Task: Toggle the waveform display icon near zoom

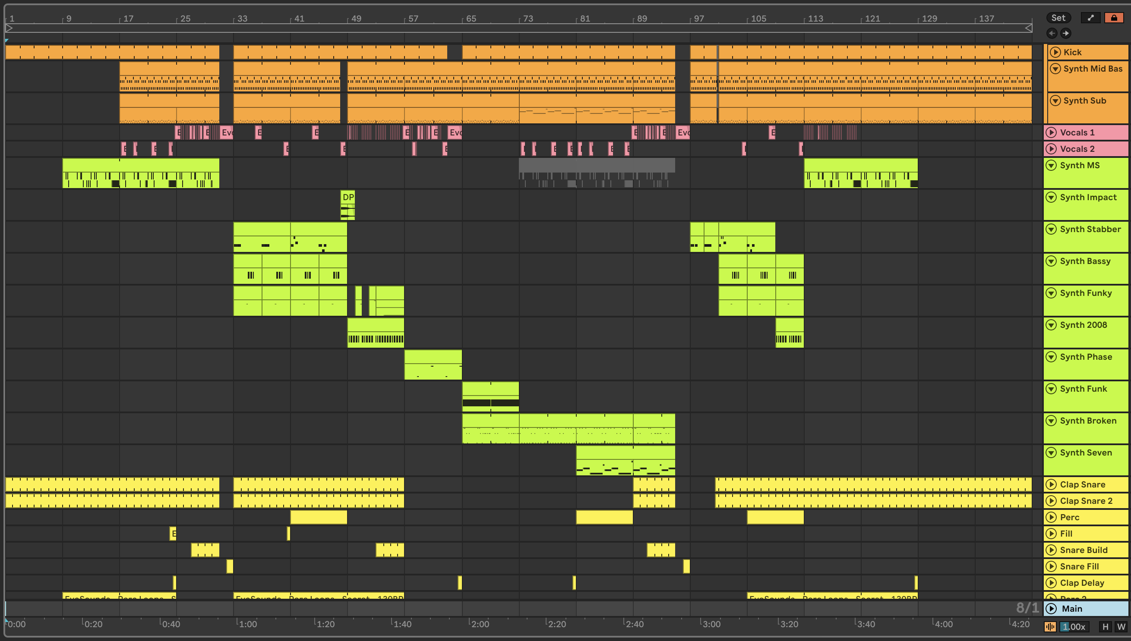Action: pyautogui.click(x=1050, y=626)
